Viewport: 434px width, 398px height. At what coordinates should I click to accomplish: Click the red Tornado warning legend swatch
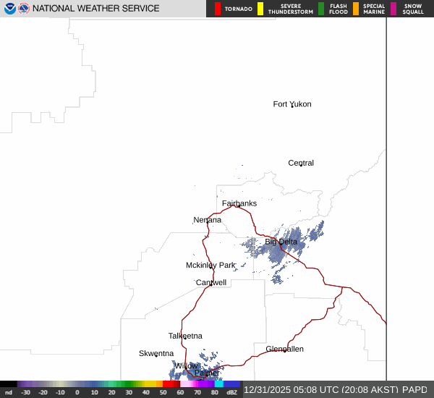pyautogui.click(x=218, y=9)
